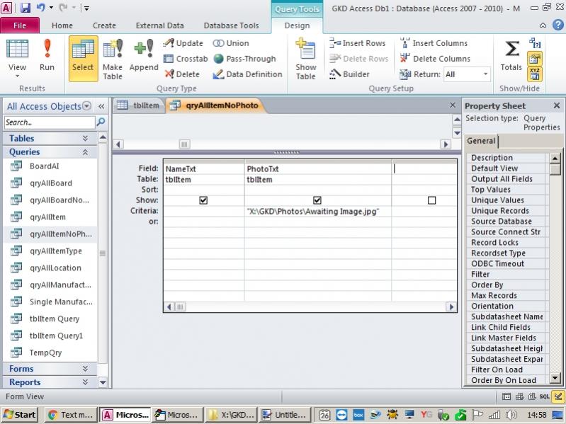Click Delete Columns in Query Setup

pyautogui.click(x=435, y=59)
